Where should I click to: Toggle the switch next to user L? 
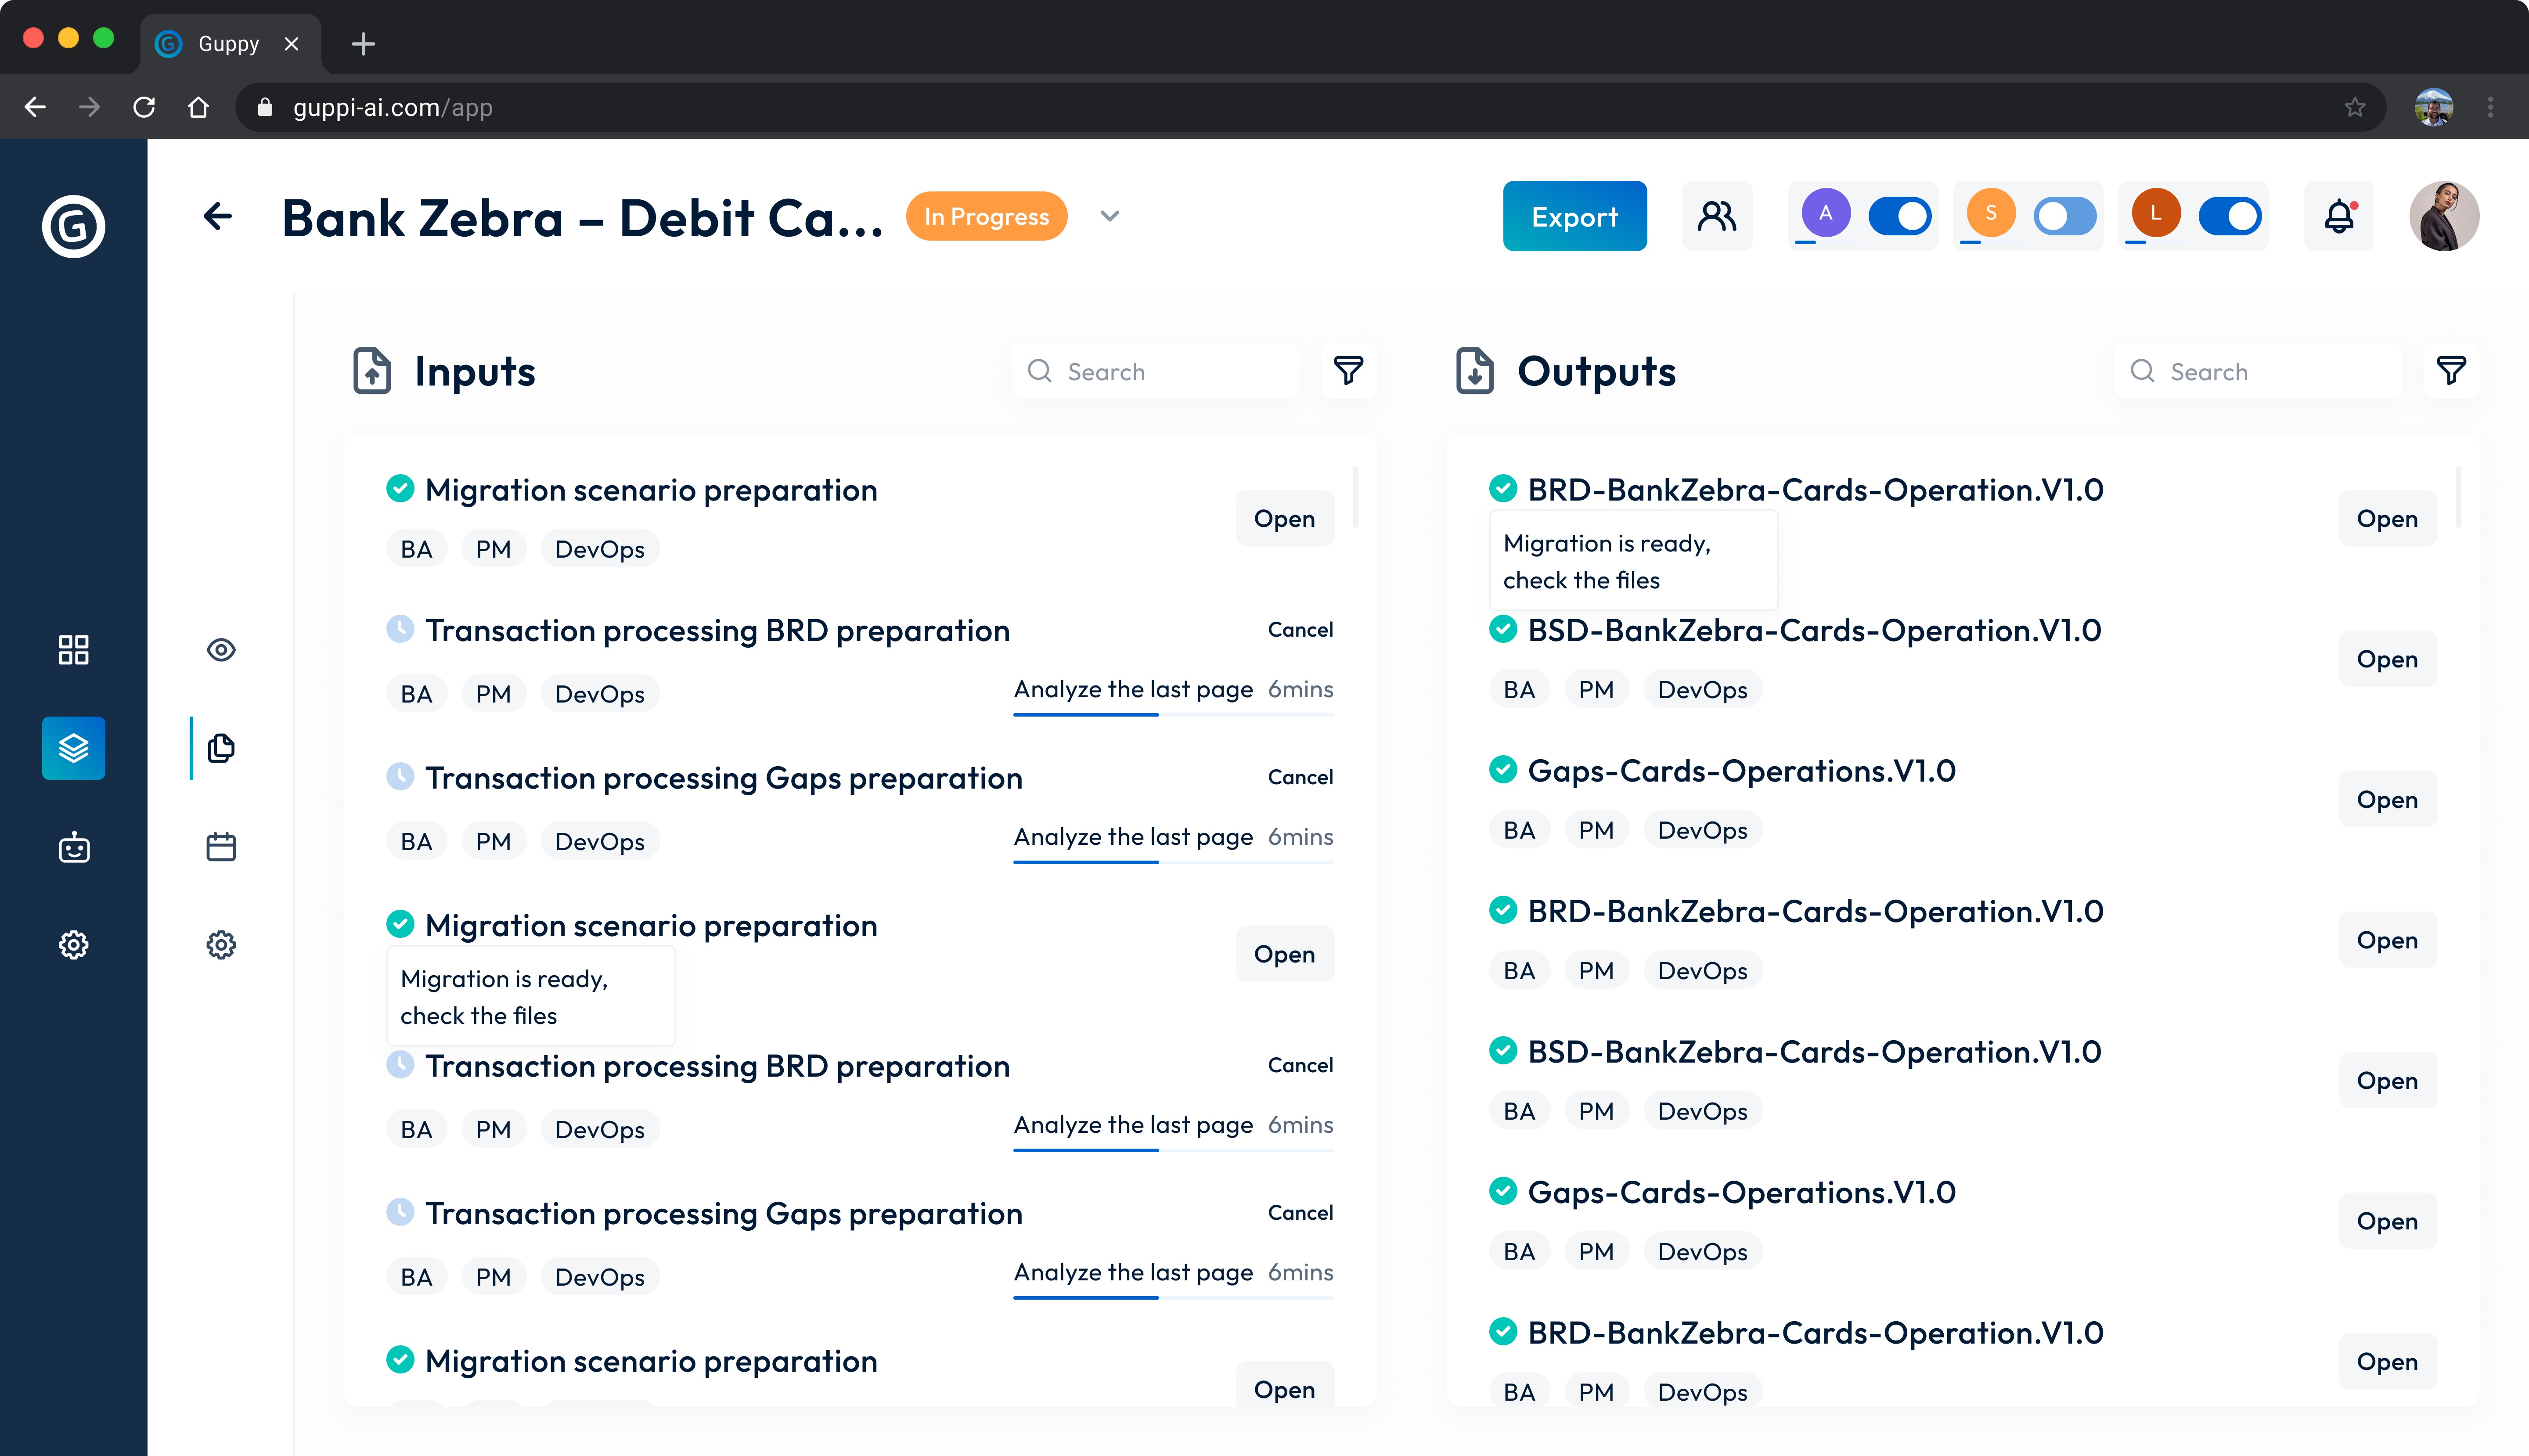[x=2229, y=216]
